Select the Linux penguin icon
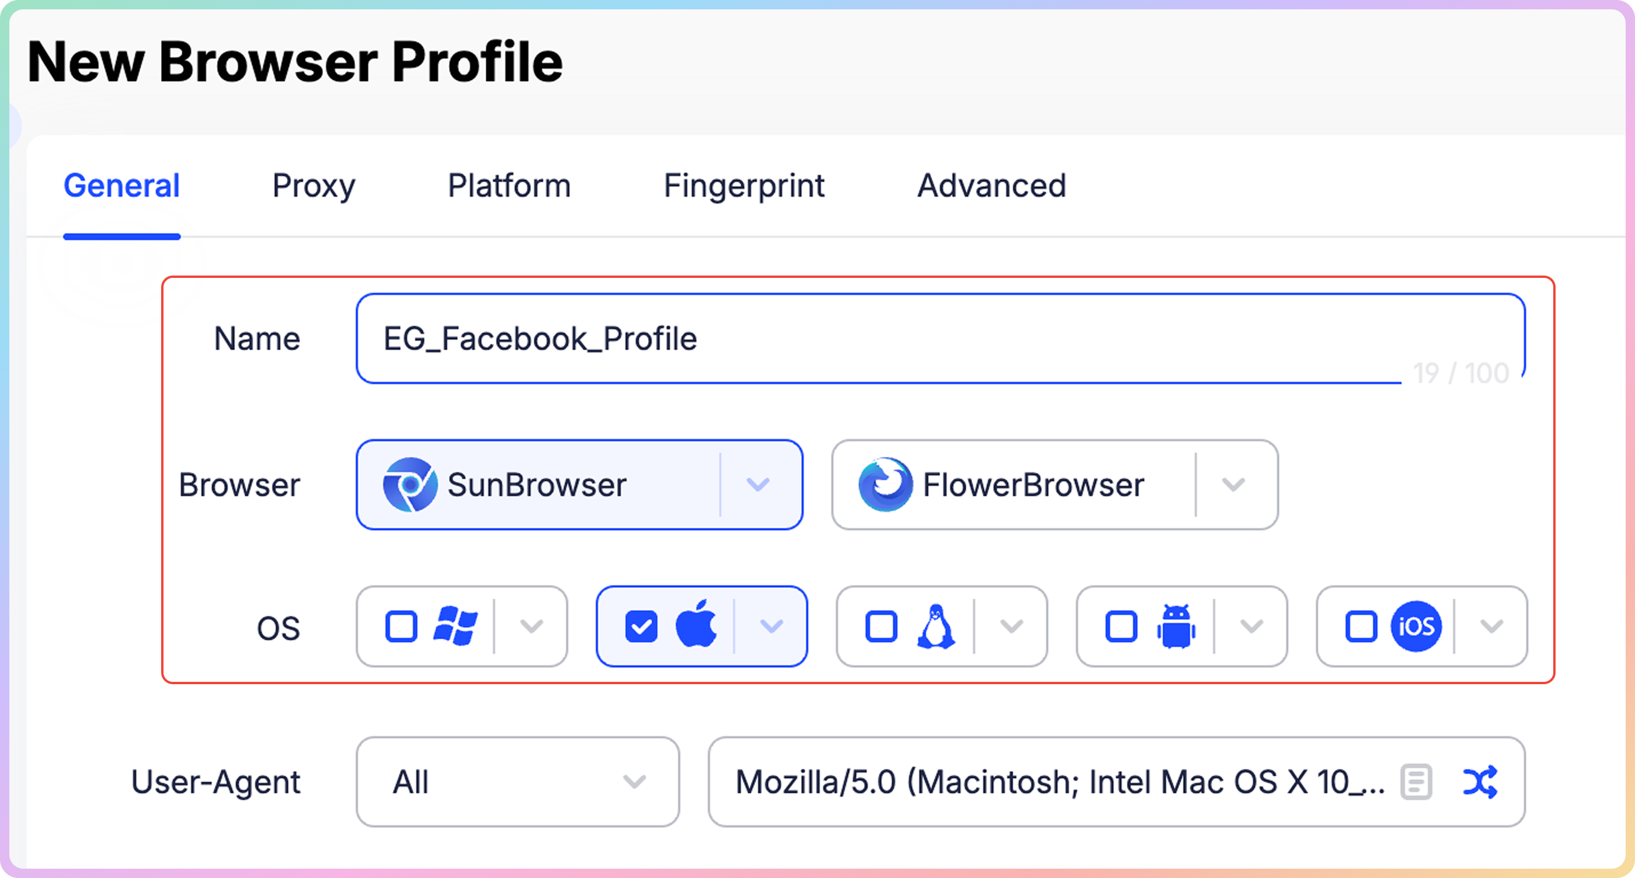The image size is (1635, 878). (935, 626)
